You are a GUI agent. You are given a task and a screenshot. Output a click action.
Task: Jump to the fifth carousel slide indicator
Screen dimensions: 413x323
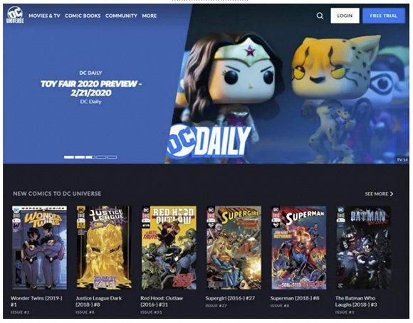pos(112,157)
